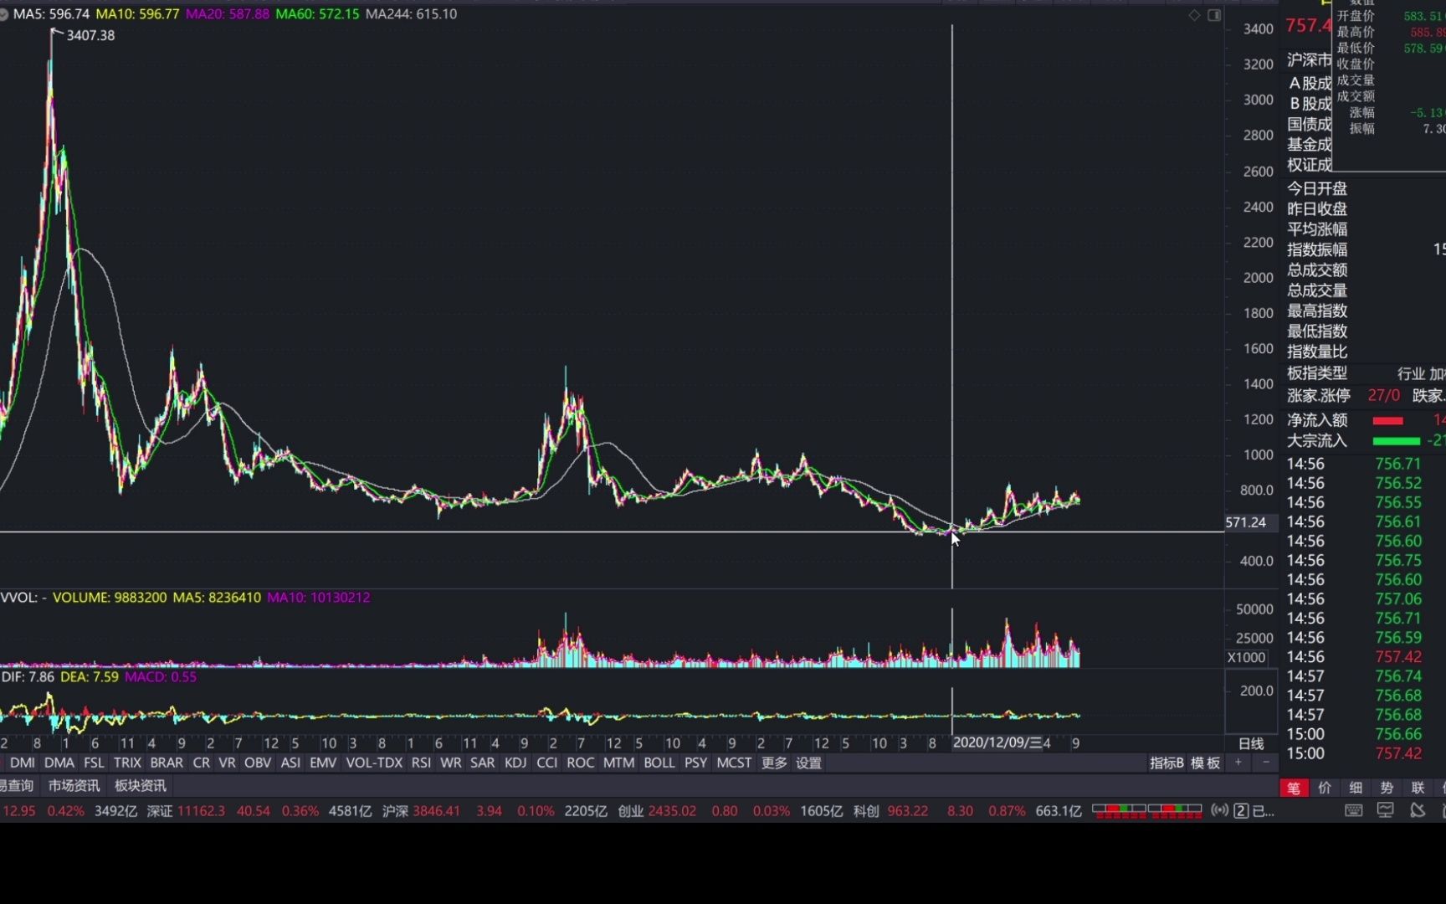Click the 571.24 crosshair price label
The width and height of the screenshot is (1446, 904).
[1246, 522]
